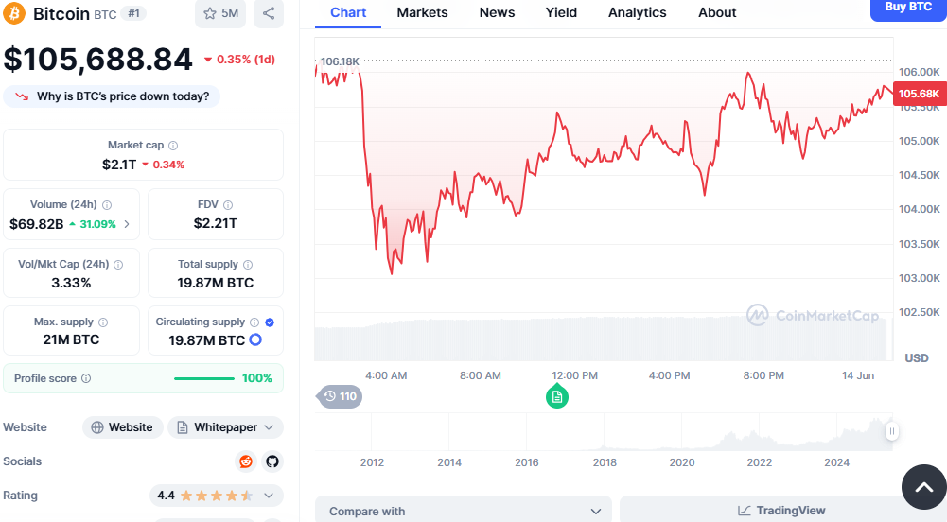Click the Profile score info icon

click(86, 378)
